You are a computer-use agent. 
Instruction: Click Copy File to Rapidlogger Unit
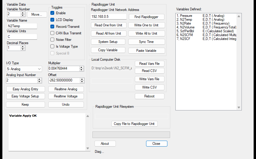[134, 124]
